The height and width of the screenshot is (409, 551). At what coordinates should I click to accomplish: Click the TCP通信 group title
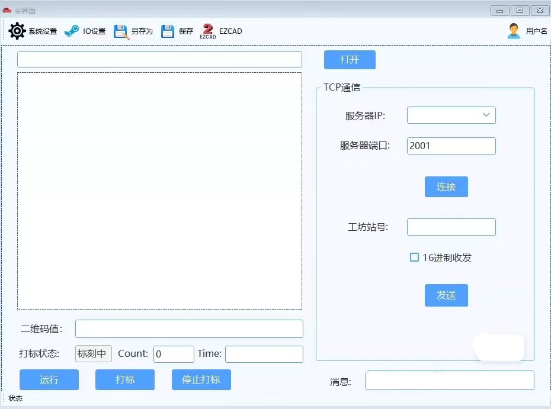[342, 88]
